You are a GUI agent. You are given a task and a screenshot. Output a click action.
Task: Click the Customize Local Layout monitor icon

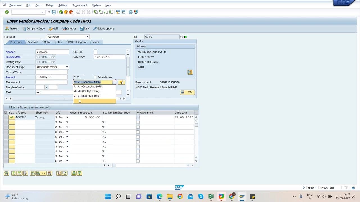tap(136, 12)
